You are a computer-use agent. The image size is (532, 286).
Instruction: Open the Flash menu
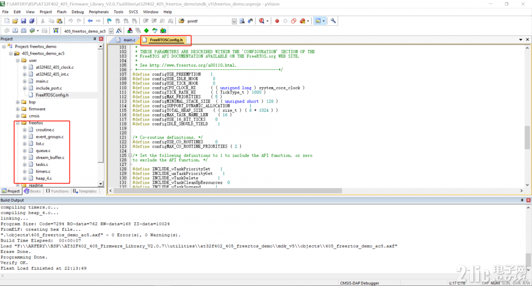click(62, 12)
